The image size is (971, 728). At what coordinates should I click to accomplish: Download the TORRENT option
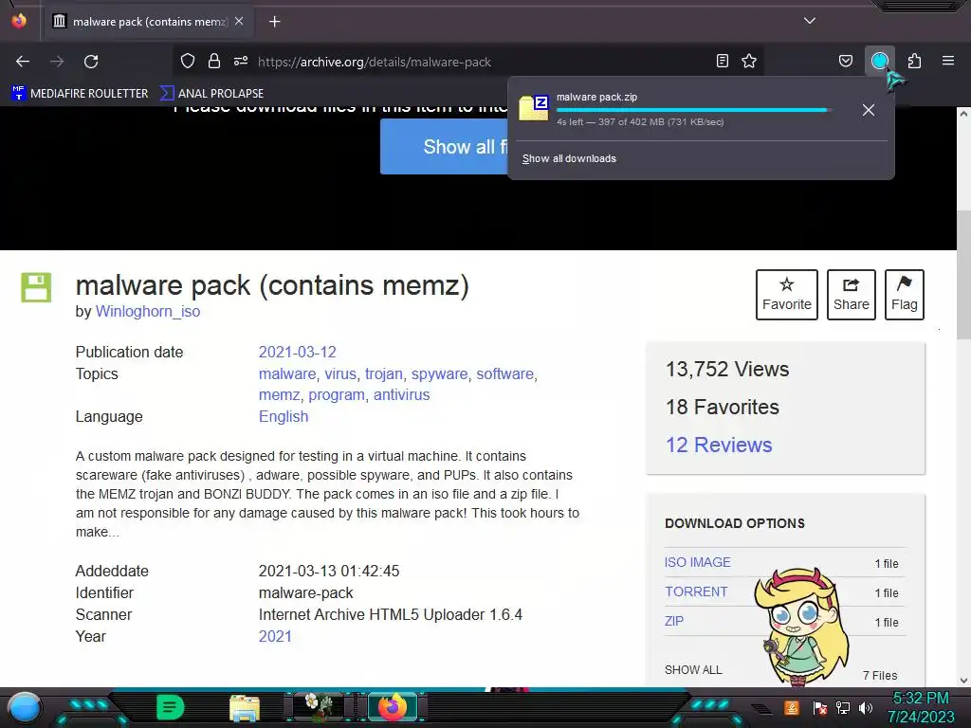click(696, 591)
